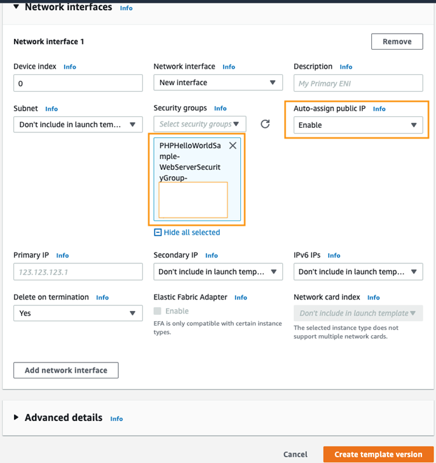Open the Secondary IP dropdown
The width and height of the screenshot is (436, 463).
click(x=218, y=272)
